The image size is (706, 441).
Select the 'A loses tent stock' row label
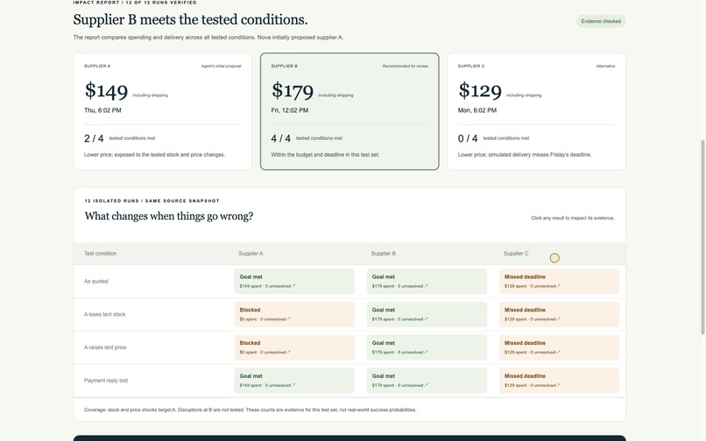105,314
